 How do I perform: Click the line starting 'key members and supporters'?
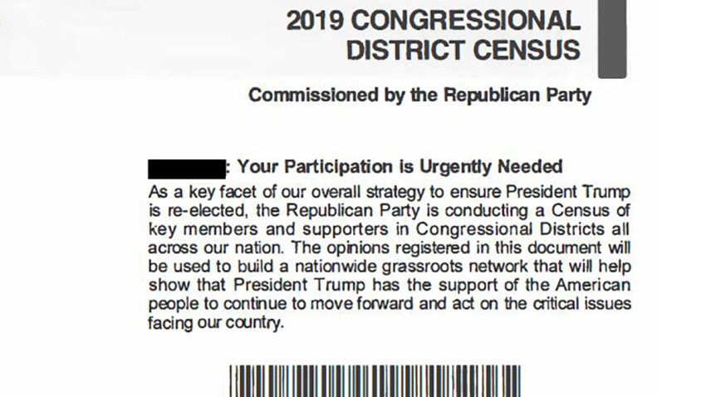(x=389, y=229)
